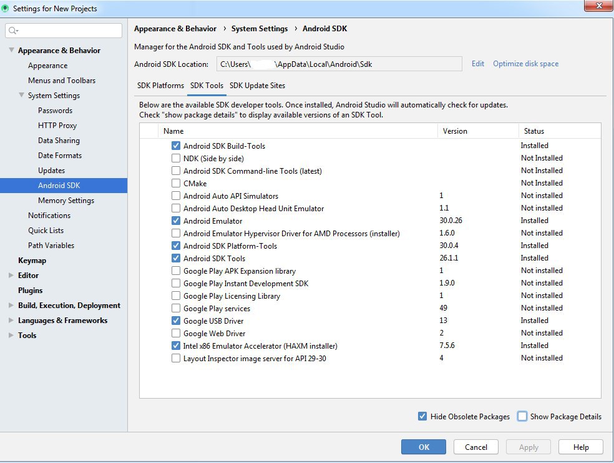Click the Apply button
This screenshot has height=463, width=614.
coord(529,447)
